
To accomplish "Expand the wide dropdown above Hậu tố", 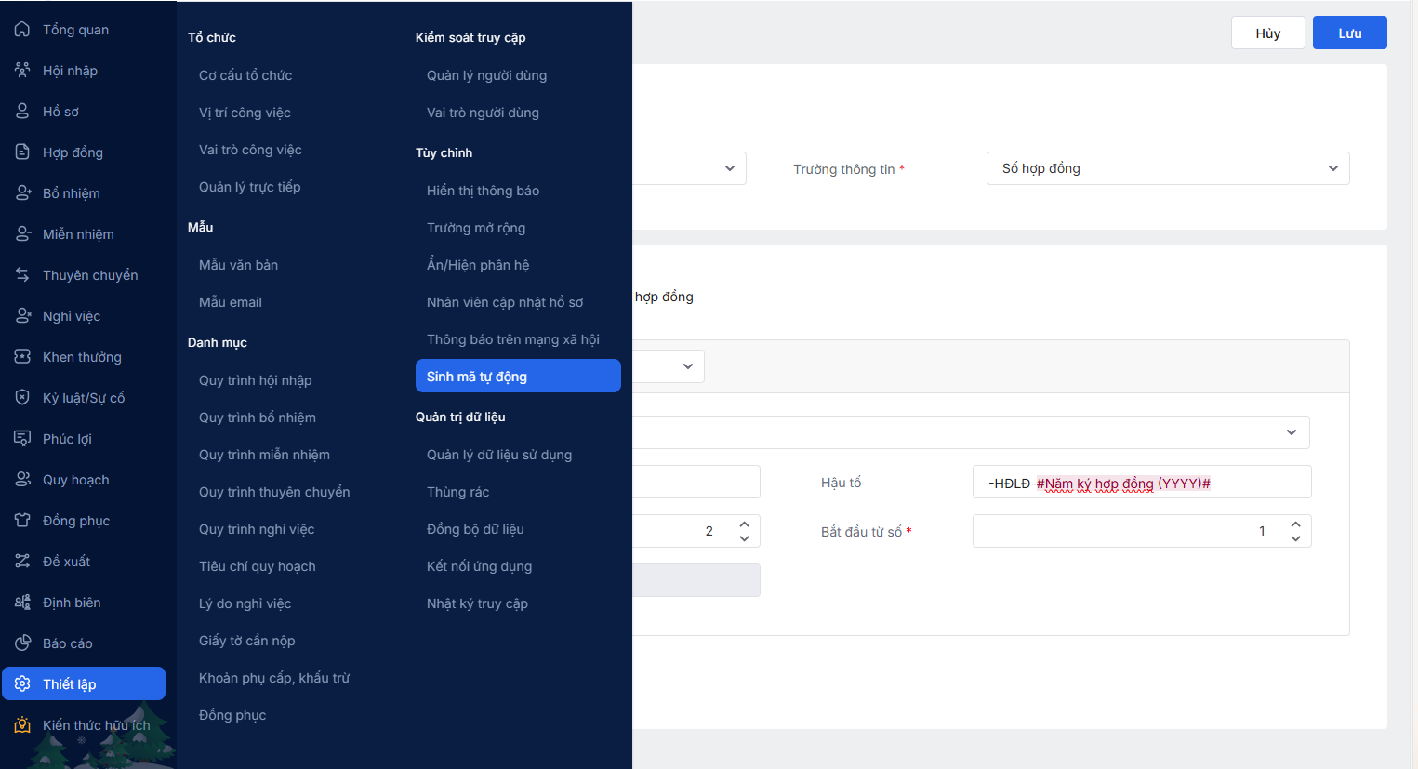I will click(x=1291, y=432).
